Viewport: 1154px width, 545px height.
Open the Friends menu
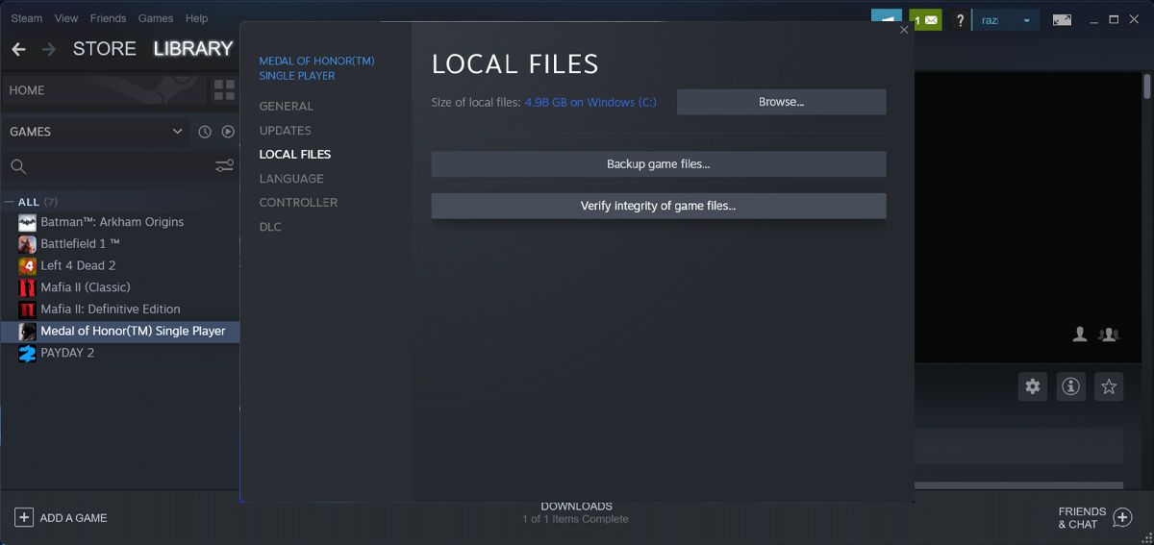[108, 18]
